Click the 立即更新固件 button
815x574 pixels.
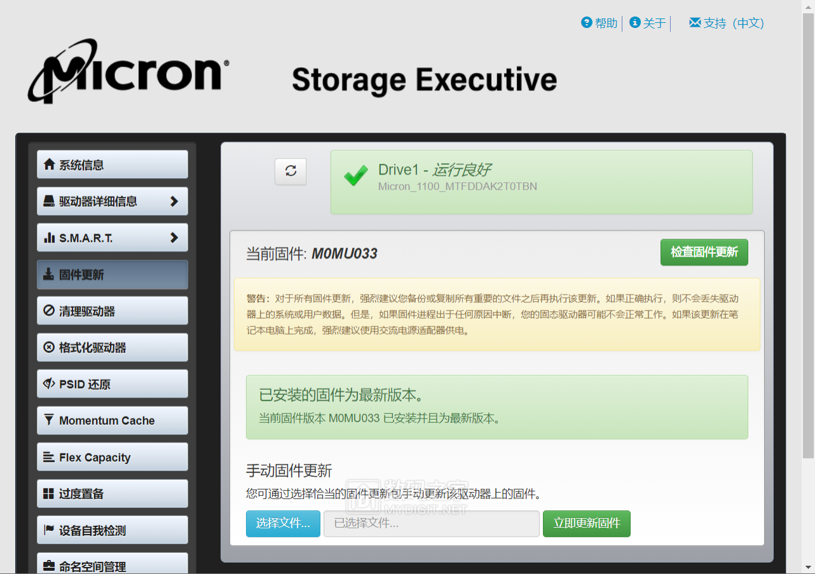coord(587,524)
